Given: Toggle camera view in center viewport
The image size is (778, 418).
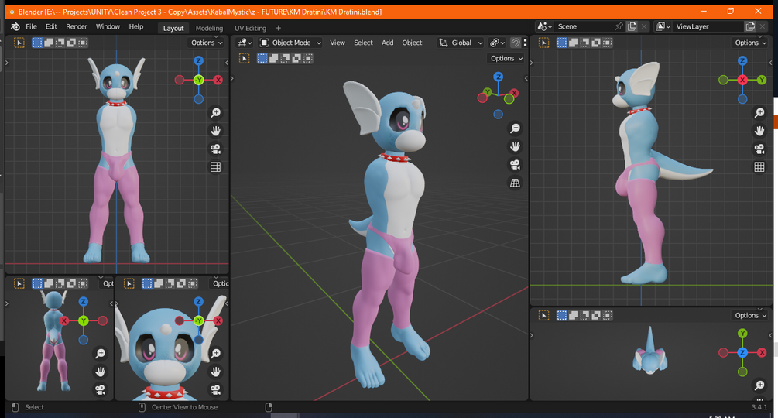Looking at the screenshot, I should tap(515, 165).
